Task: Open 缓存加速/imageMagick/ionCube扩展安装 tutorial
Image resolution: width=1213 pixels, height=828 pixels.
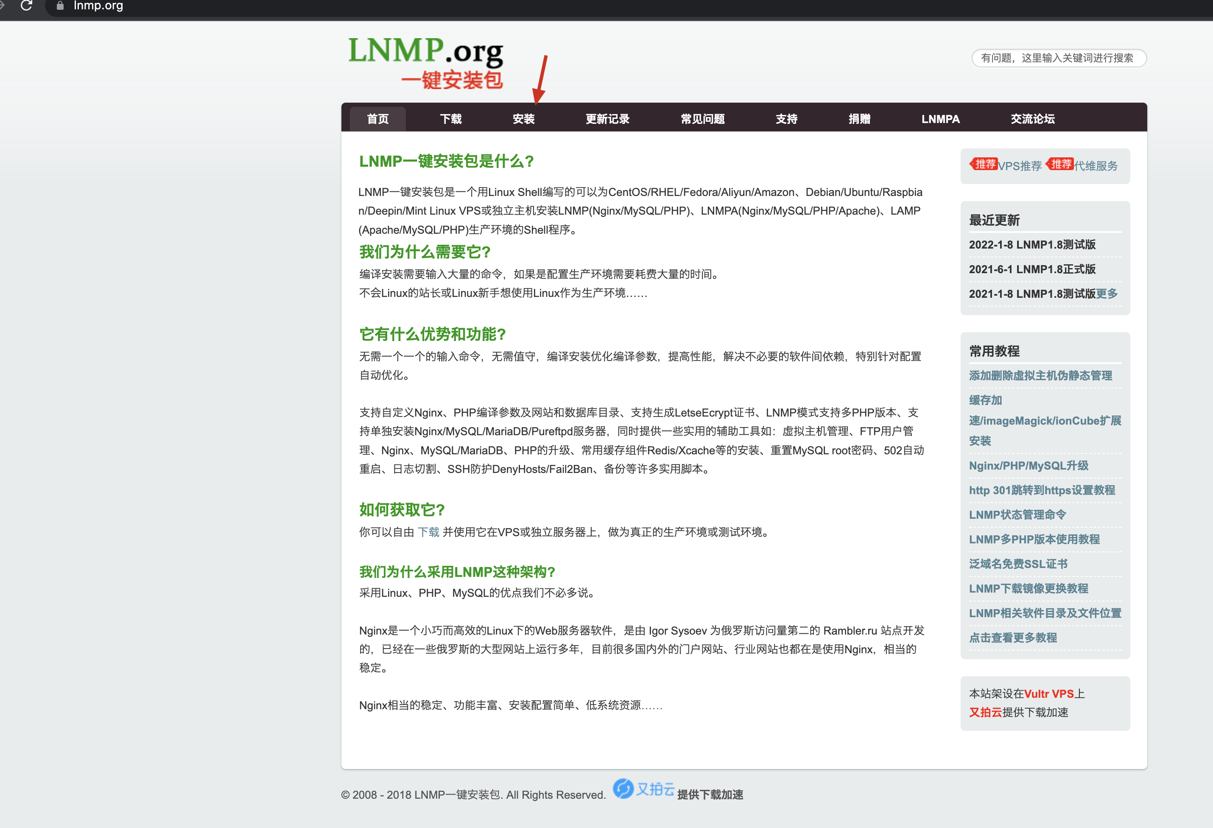Action: click(1045, 420)
